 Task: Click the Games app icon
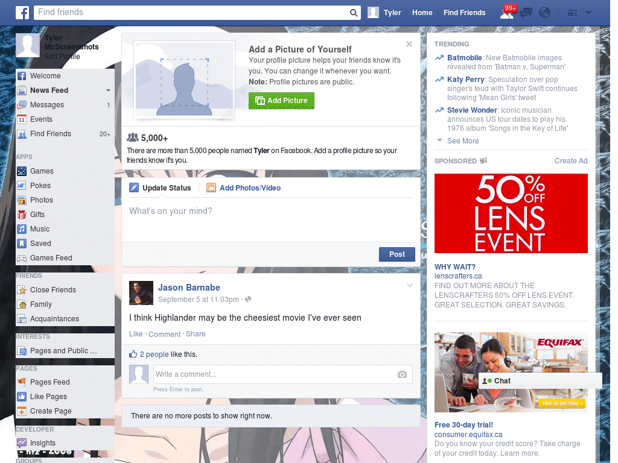(x=22, y=171)
